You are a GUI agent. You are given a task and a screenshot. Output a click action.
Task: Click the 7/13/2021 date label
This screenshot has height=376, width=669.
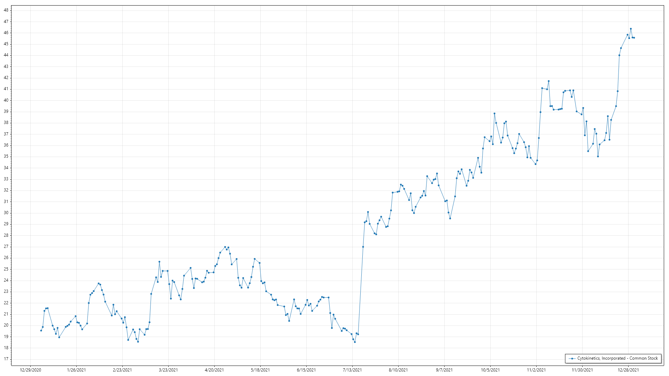[352, 370]
